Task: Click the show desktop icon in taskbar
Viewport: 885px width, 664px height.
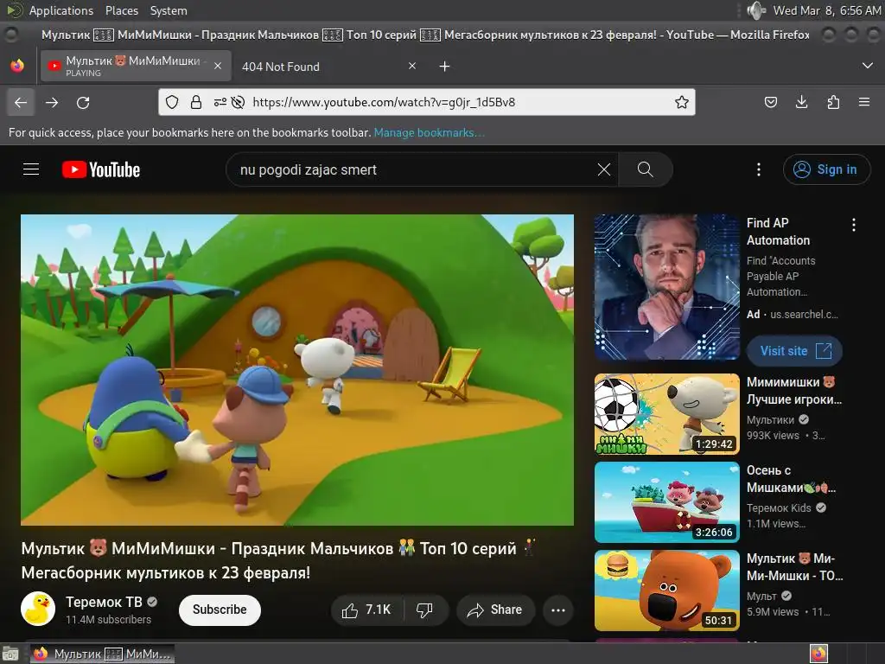Action: point(10,654)
